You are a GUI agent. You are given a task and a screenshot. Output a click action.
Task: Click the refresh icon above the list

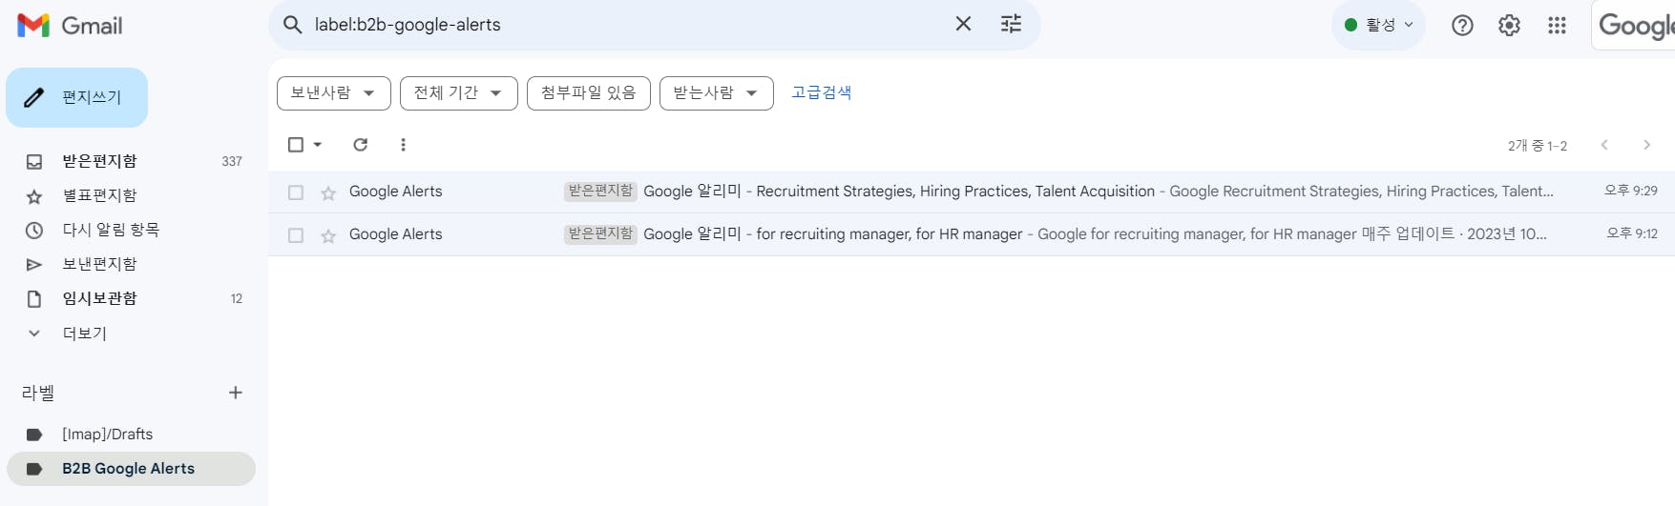(x=360, y=145)
